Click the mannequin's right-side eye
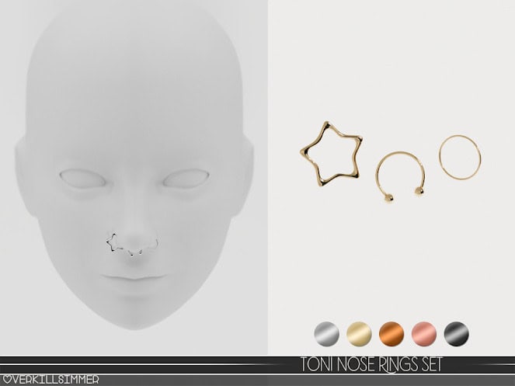 183,180
